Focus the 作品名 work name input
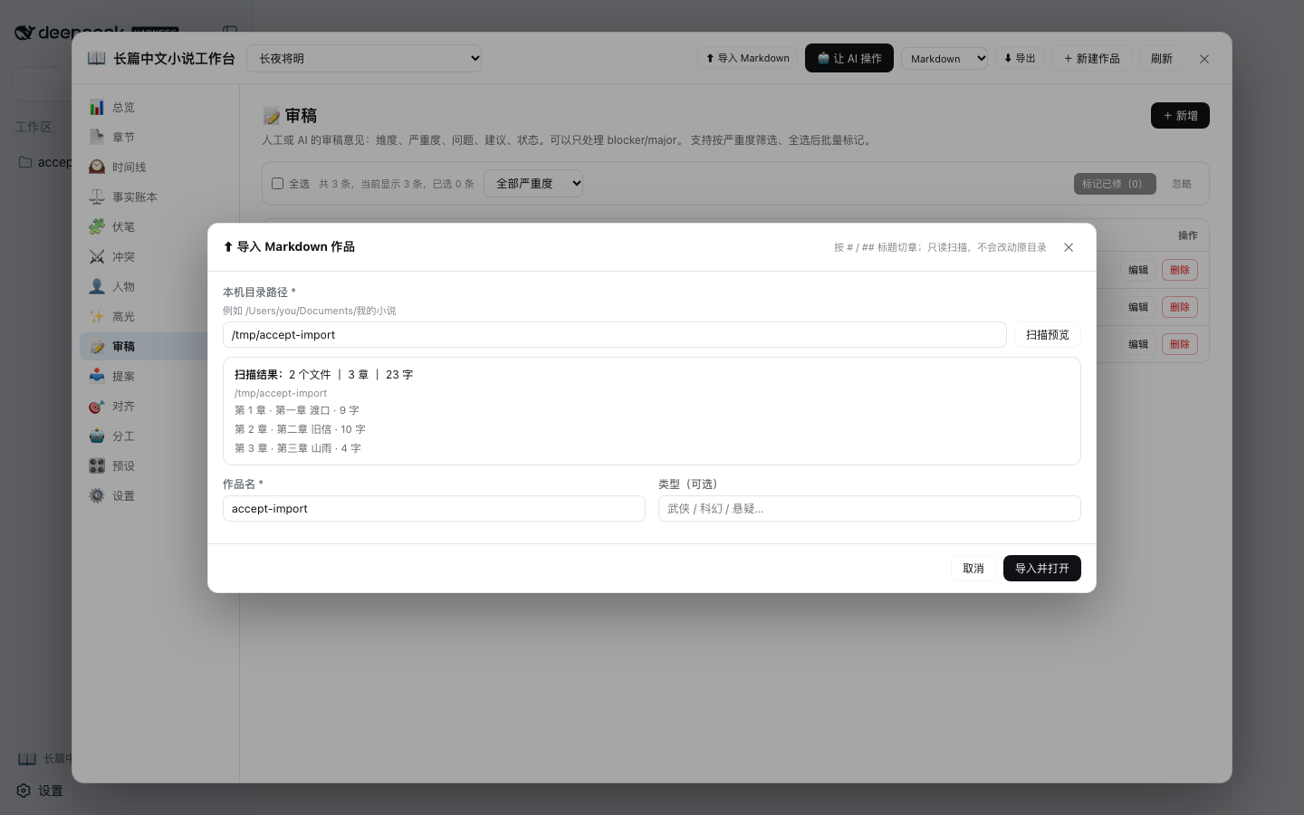The height and width of the screenshot is (815, 1304). coord(434,508)
